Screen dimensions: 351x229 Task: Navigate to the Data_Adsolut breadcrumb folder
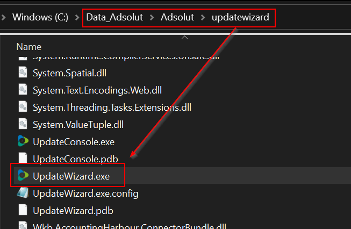[x=114, y=17]
